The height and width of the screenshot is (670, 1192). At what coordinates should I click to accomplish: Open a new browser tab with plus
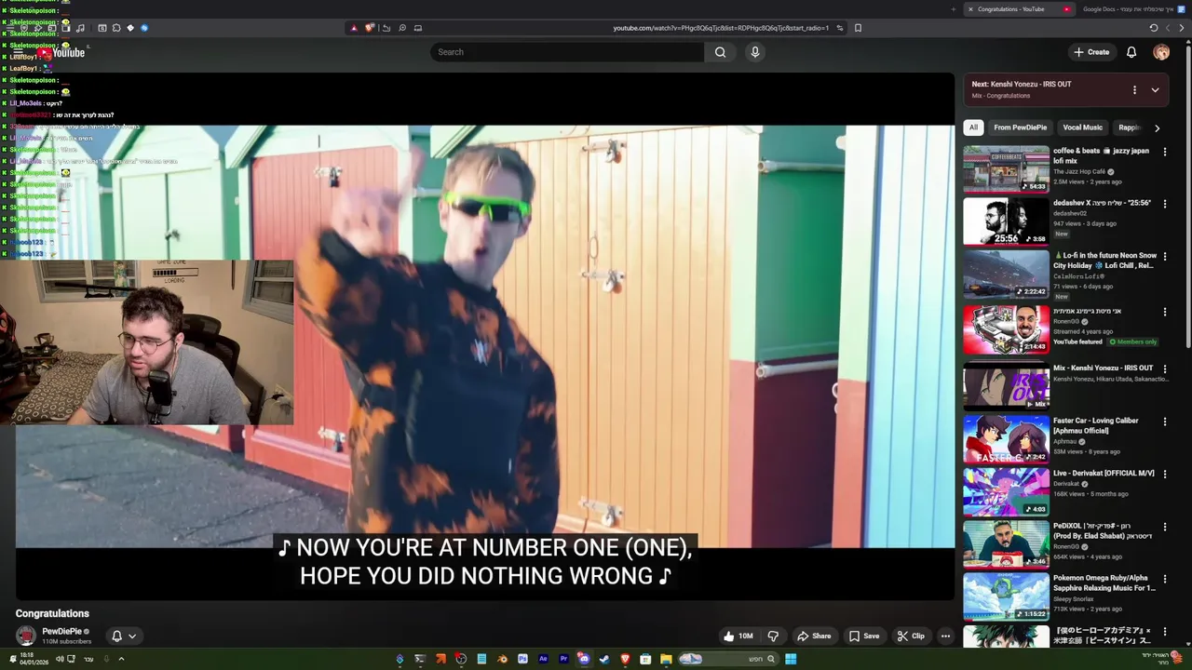point(953,9)
